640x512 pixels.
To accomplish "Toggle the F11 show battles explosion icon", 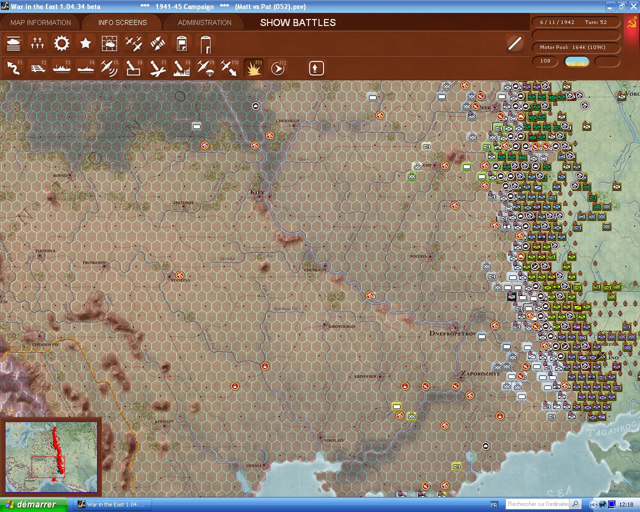I will (x=253, y=68).
